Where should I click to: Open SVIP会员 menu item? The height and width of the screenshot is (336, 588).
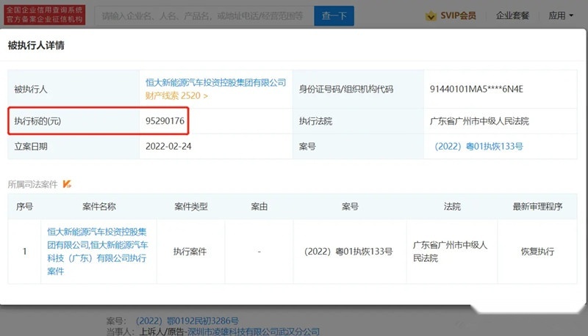pos(458,15)
